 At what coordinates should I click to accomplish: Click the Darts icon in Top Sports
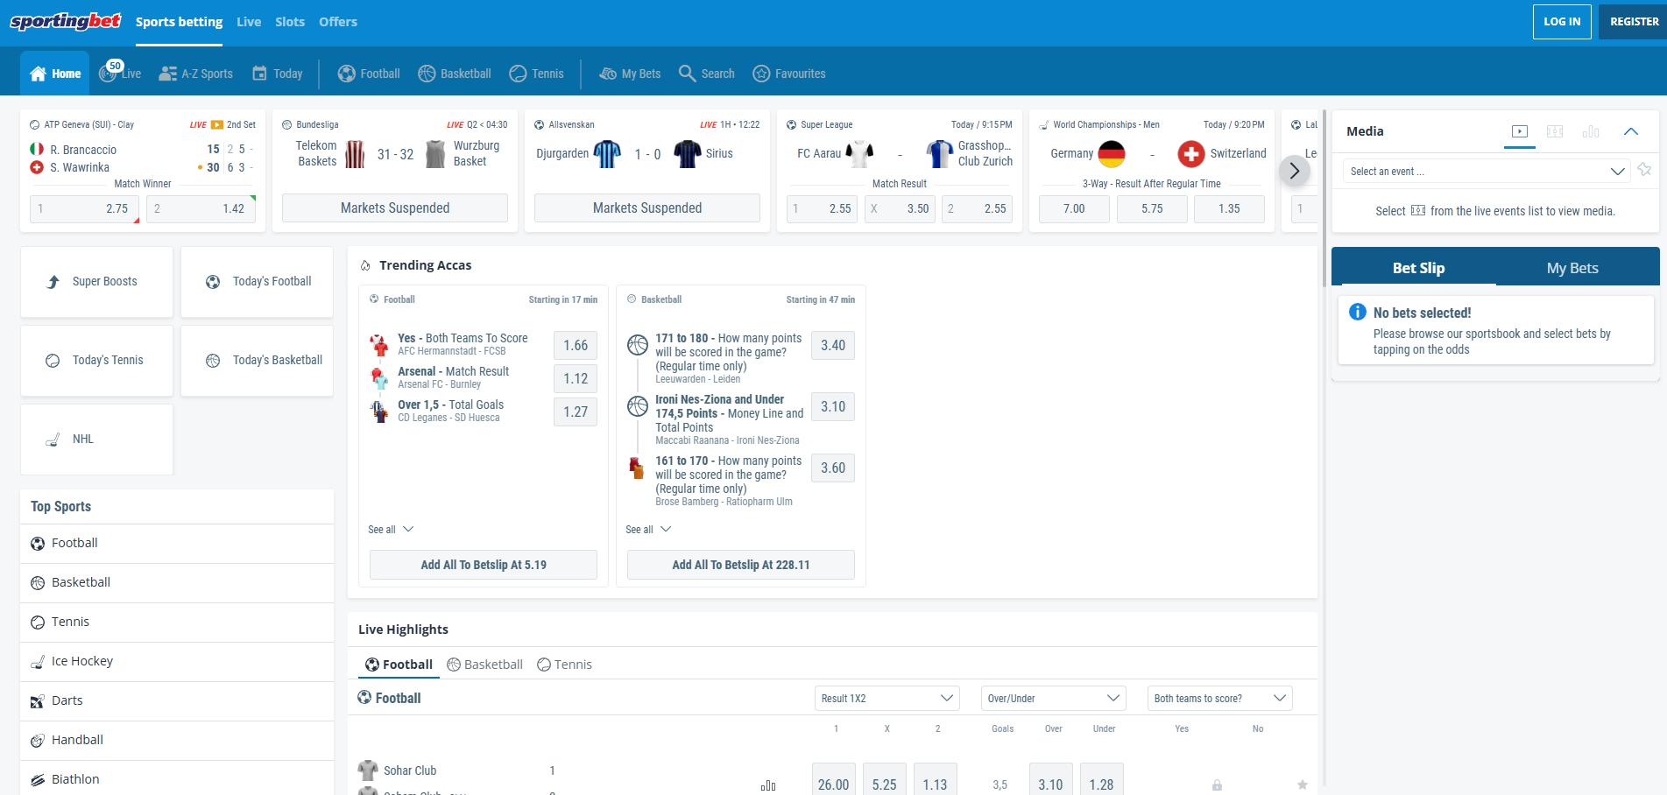(37, 701)
